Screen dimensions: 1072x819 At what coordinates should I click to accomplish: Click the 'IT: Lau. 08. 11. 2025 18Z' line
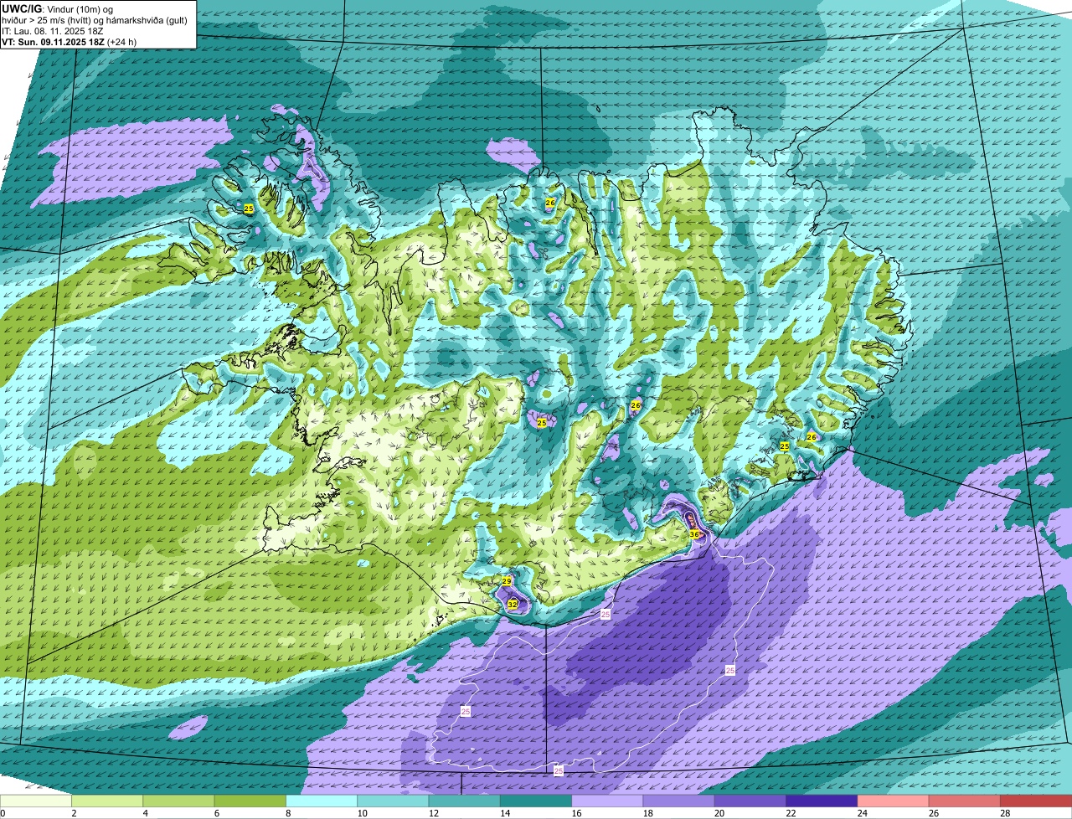(x=53, y=31)
